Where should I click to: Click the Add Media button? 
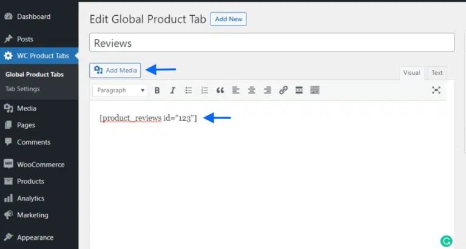pyautogui.click(x=115, y=70)
